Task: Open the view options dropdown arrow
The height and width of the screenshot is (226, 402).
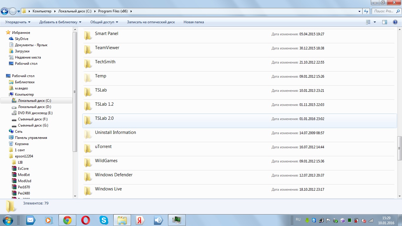Action: point(375,22)
